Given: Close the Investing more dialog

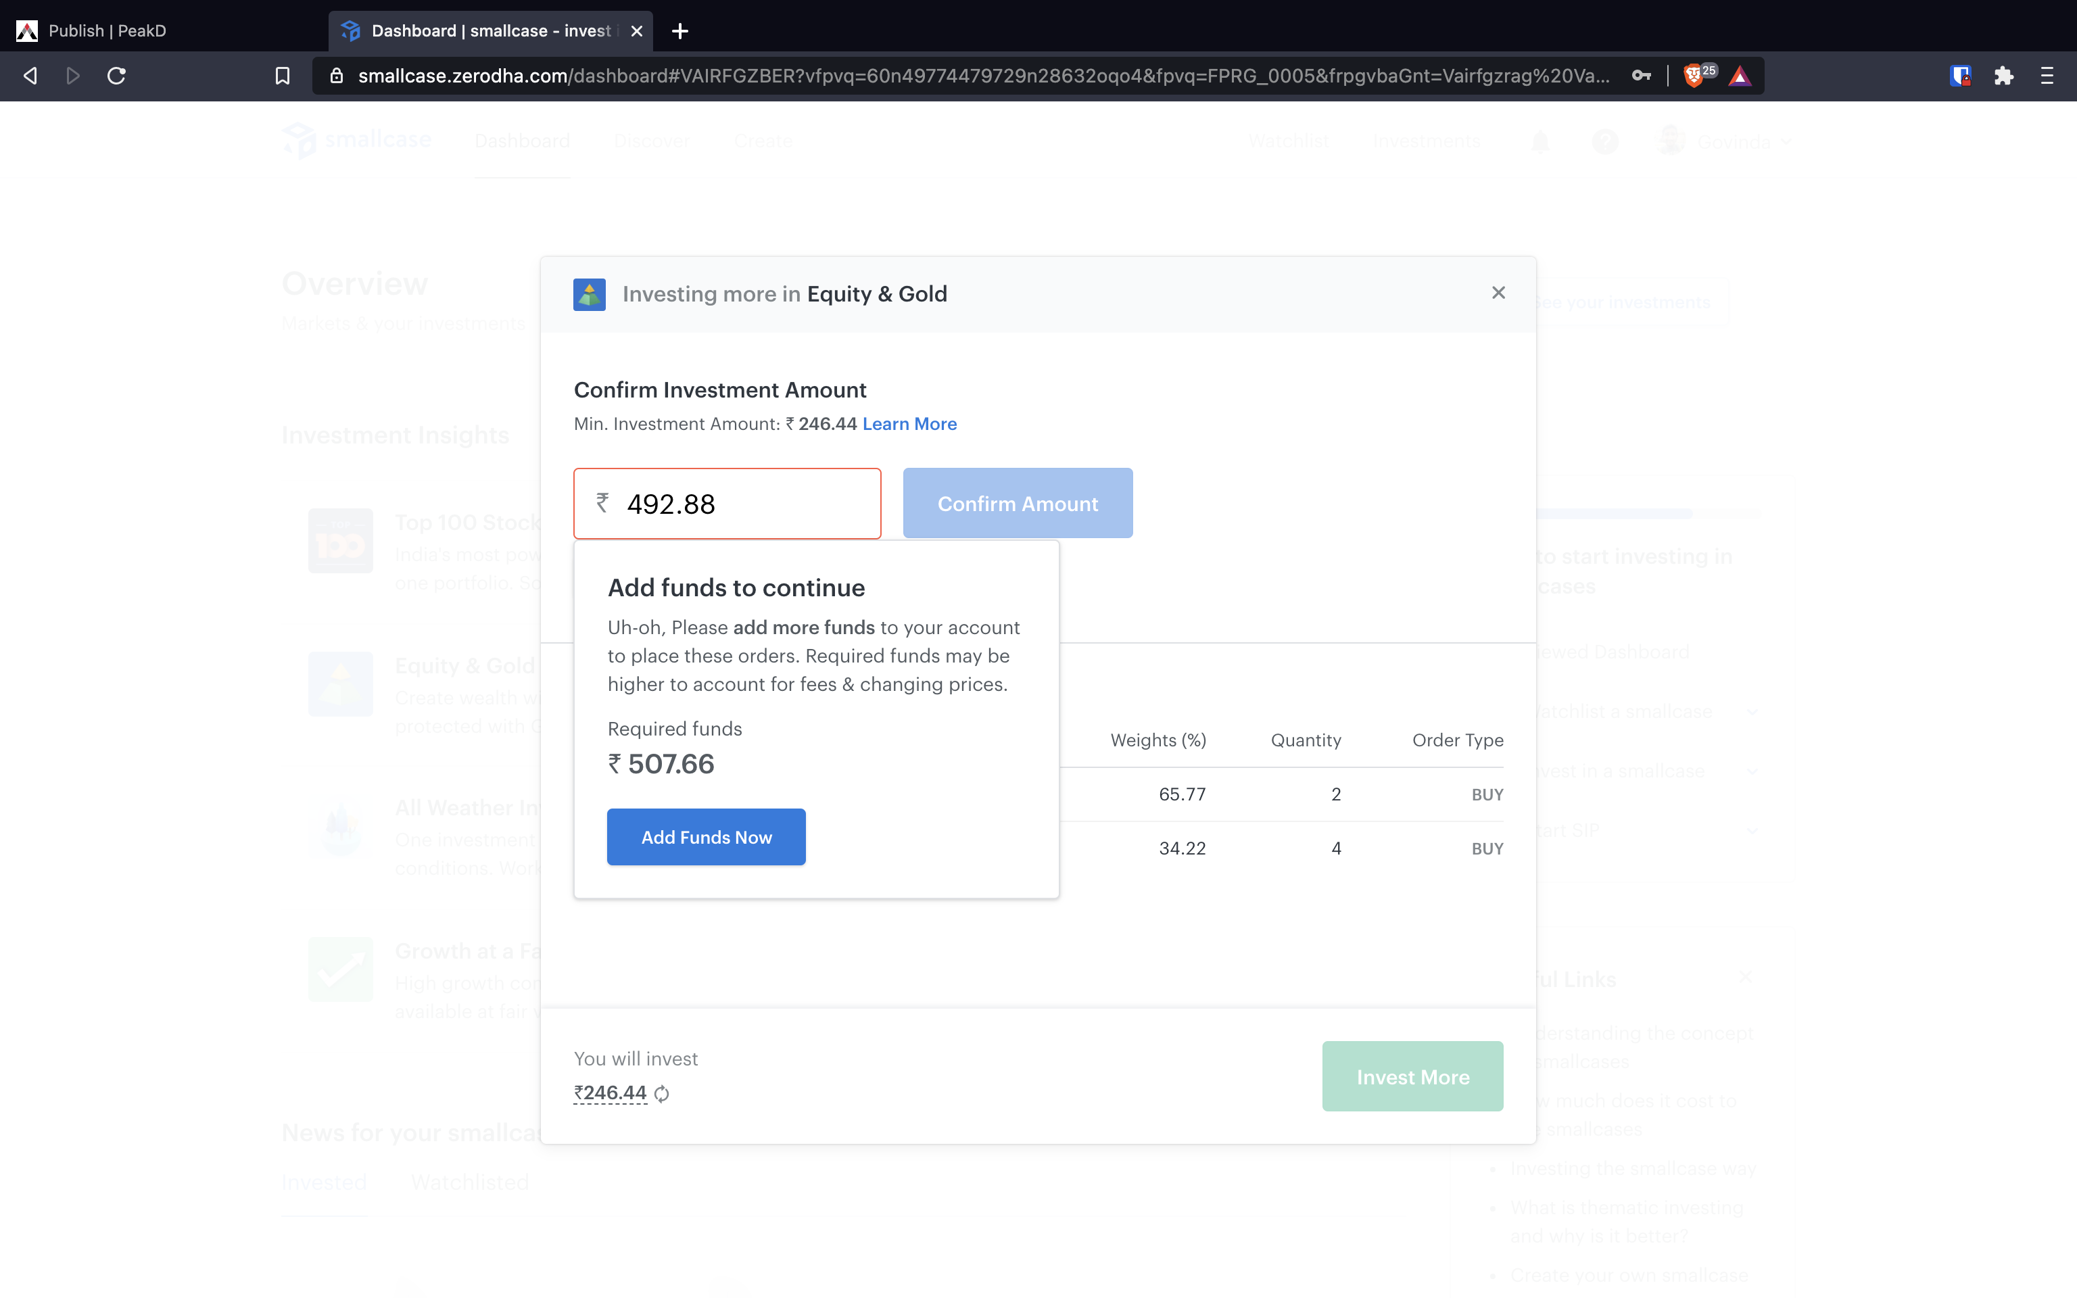Looking at the screenshot, I should pyautogui.click(x=1498, y=293).
